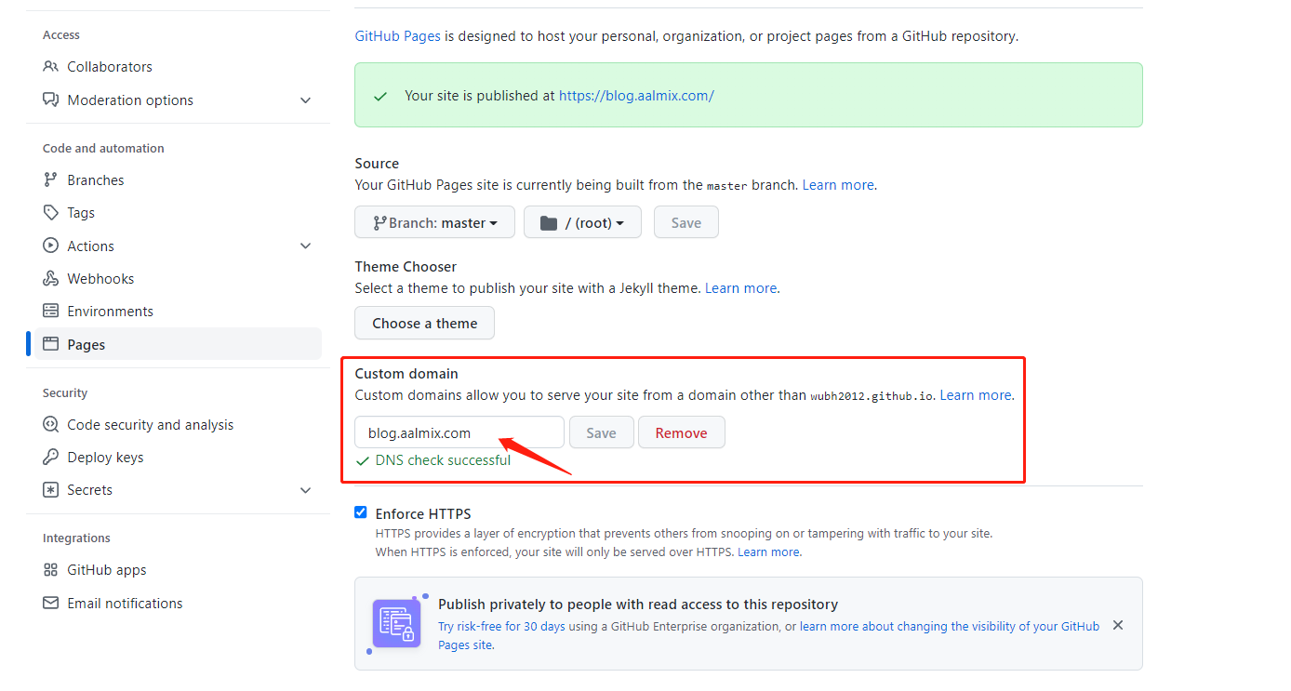Expand the Actions settings submenu

[x=305, y=246]
